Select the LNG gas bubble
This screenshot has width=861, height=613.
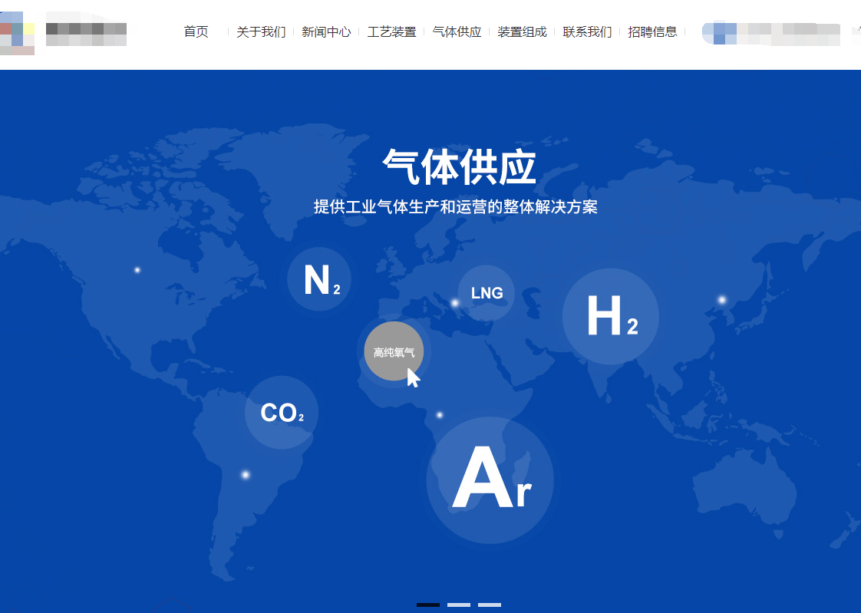pyautogui.click(x=487, y=293)
